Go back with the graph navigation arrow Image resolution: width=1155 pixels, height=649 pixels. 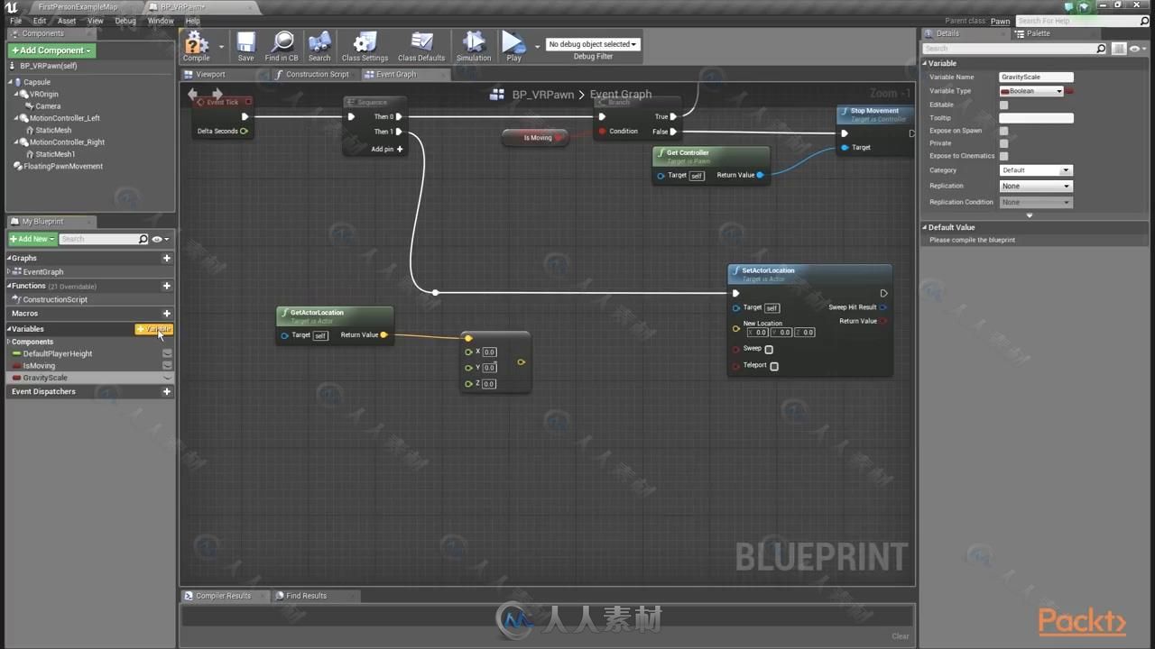pyautogui.click(x=193, y=94)
